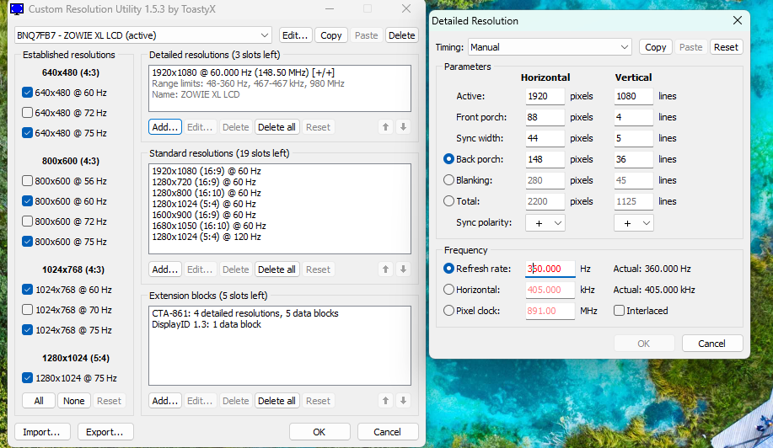Click Add under Detailed resolutions
773x448 pixels.
click(165, 127)
